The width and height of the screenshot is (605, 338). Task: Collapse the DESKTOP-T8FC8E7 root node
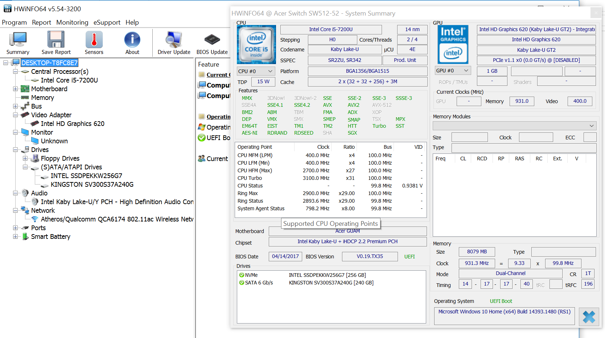click(5, 63)
